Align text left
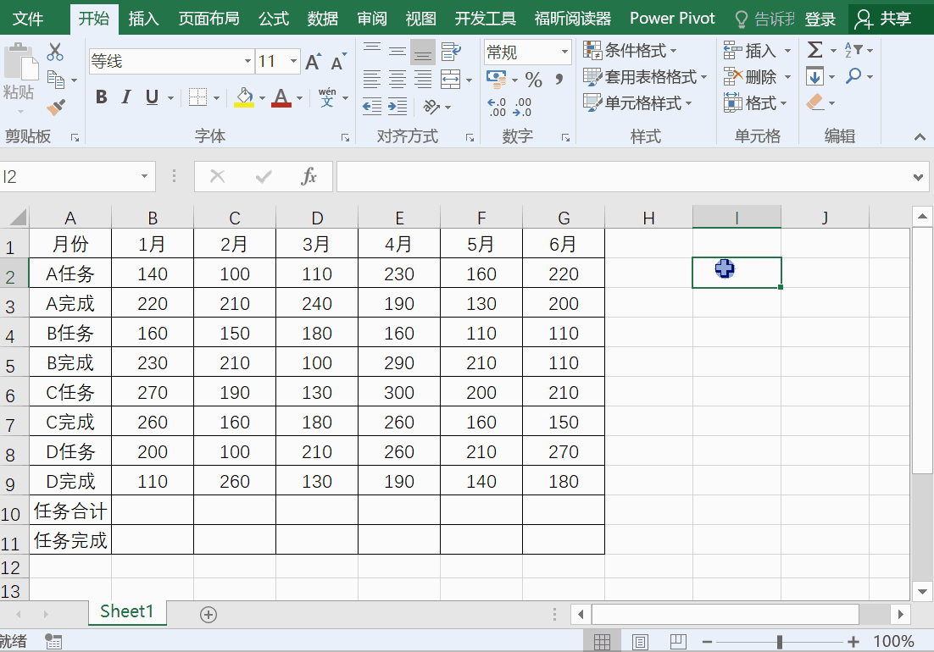Viewport: 934px width, 652px height. (372, 79)
